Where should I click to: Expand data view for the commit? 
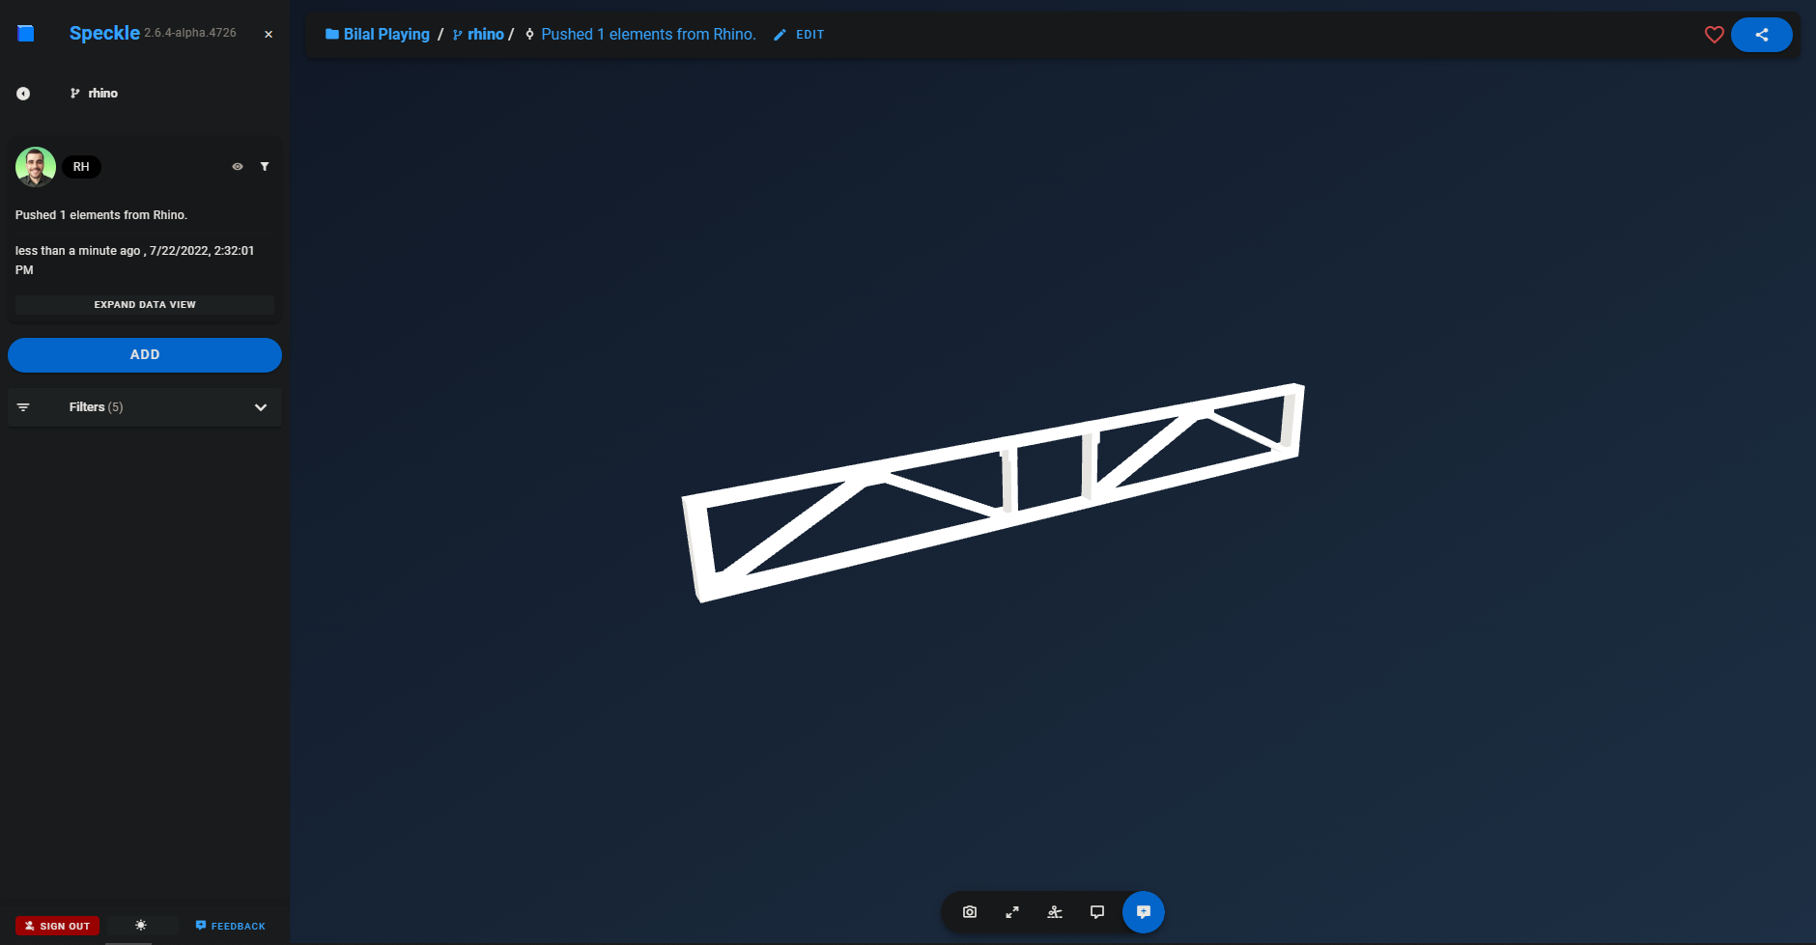tap(144, 304)
